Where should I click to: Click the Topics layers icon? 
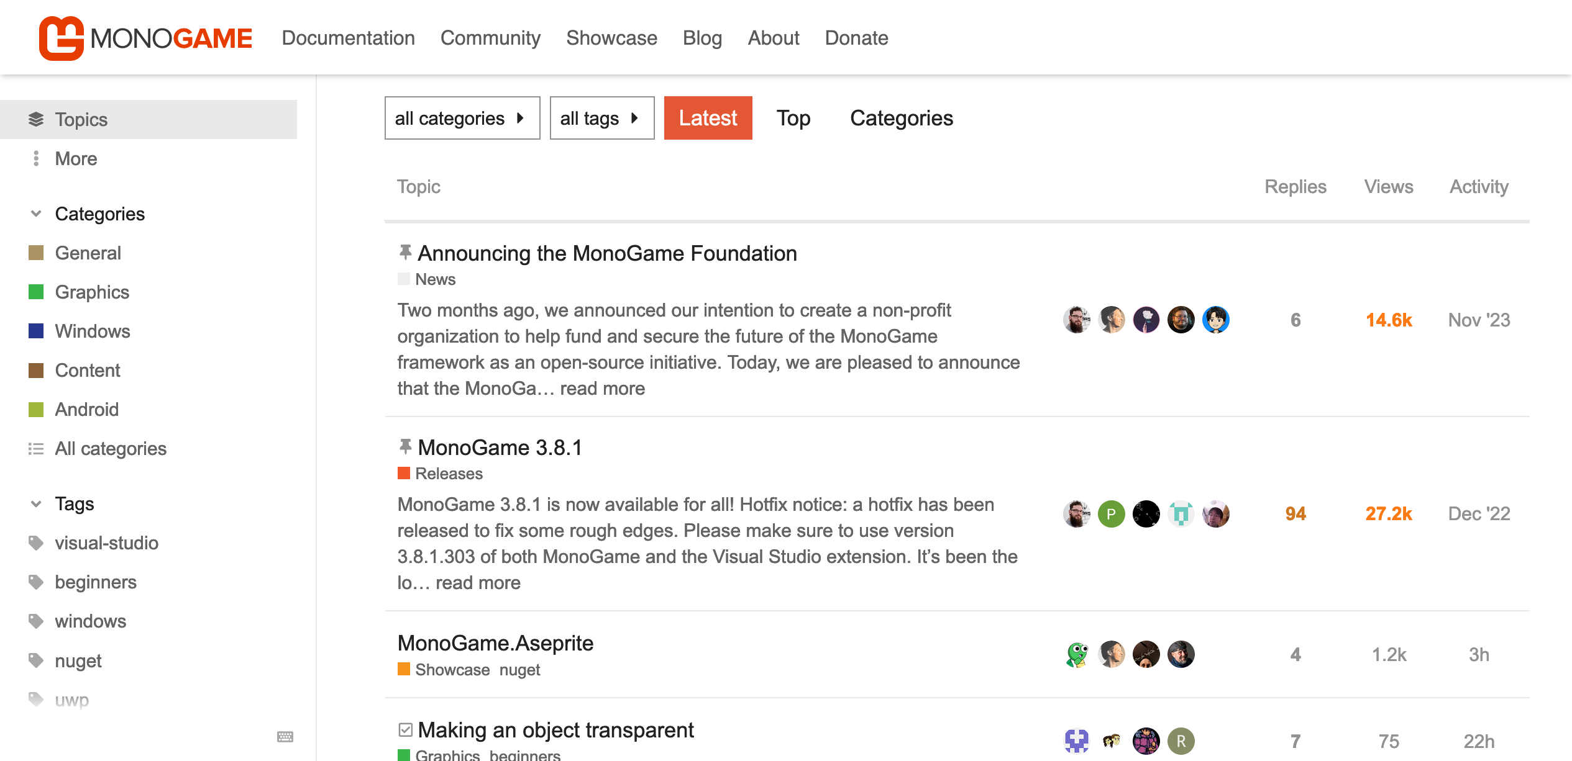coord(36,119)
